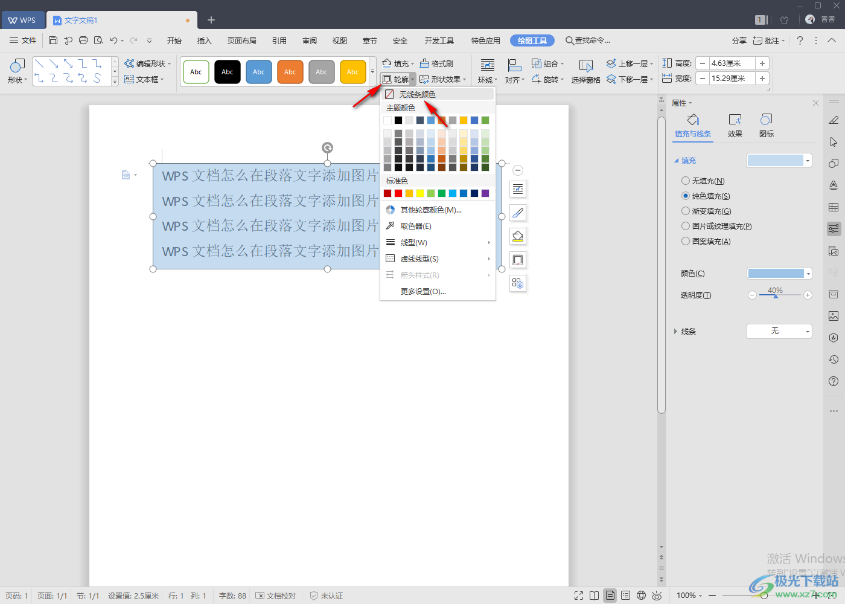Open Line Style (线型) submenu
Image resolution: width=845 pixels, height=604 pixels.
point(438,242)
